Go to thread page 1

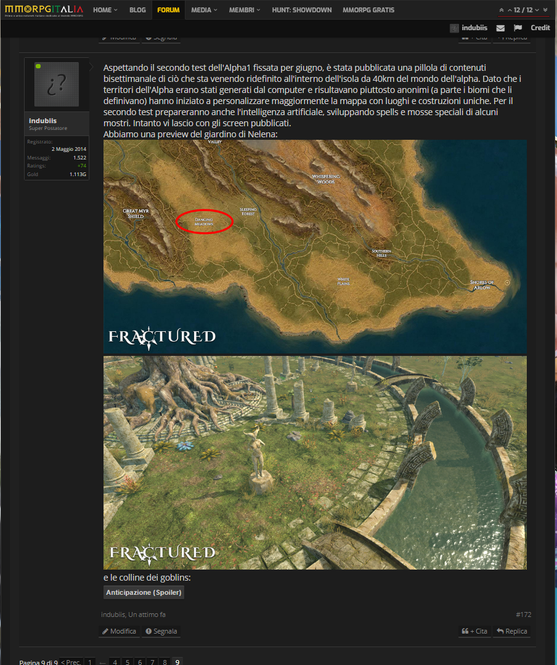[90, 662]
